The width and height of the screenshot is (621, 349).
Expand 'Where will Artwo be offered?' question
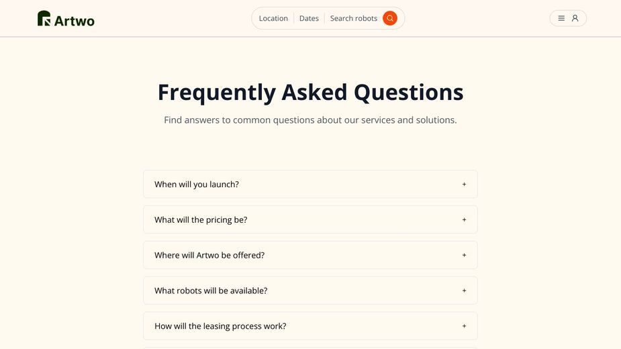pyautogui.click(x=310, y=255)
